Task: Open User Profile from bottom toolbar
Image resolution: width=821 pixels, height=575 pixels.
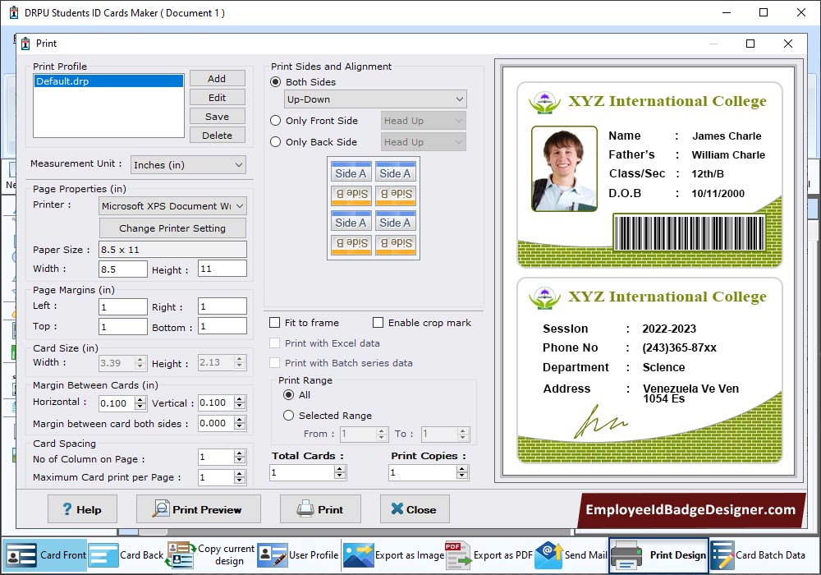Action: click(272, 555)
